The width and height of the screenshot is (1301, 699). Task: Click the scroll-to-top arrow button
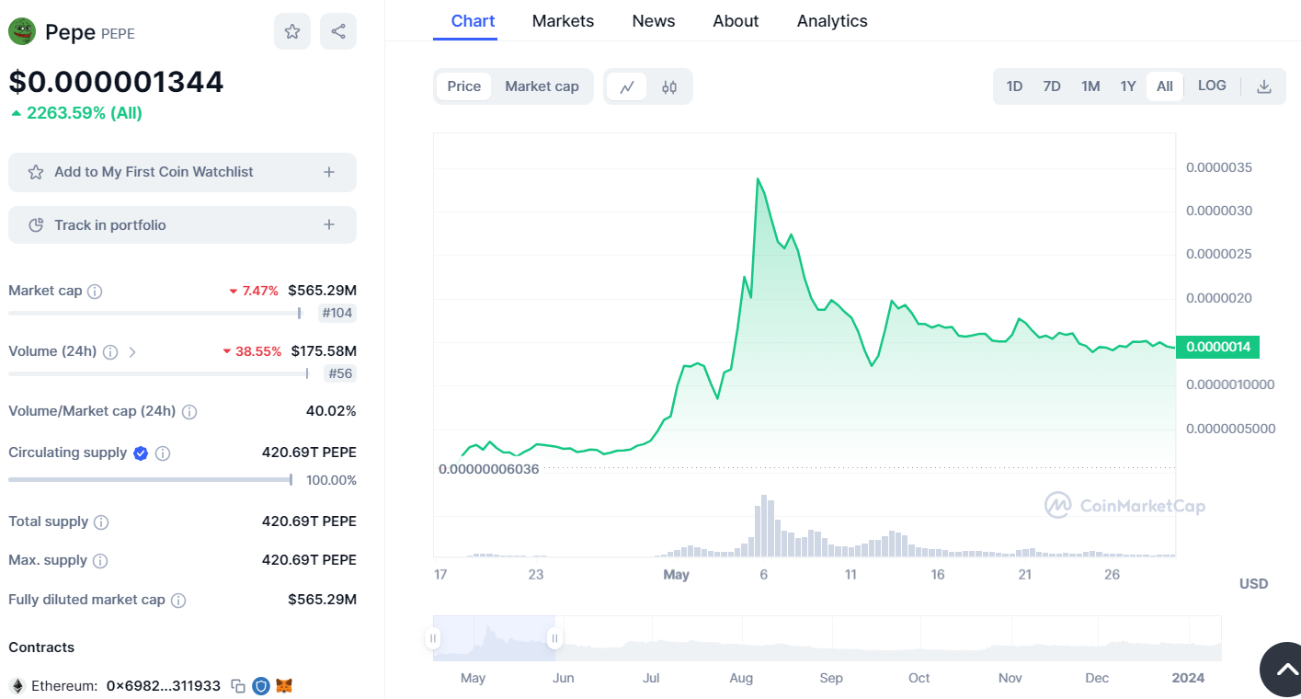pos(1285,670)
